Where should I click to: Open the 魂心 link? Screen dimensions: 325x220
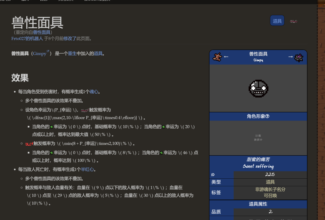(x=94, y=92)
